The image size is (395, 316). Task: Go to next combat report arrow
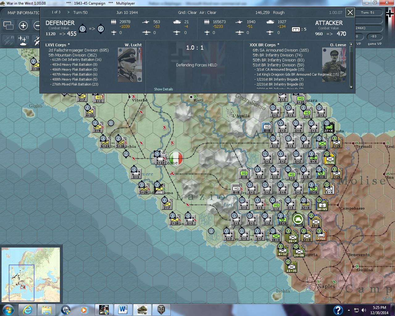(x=68, y=12)
